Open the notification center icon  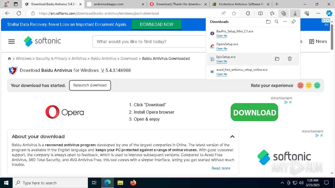(326, 183)
